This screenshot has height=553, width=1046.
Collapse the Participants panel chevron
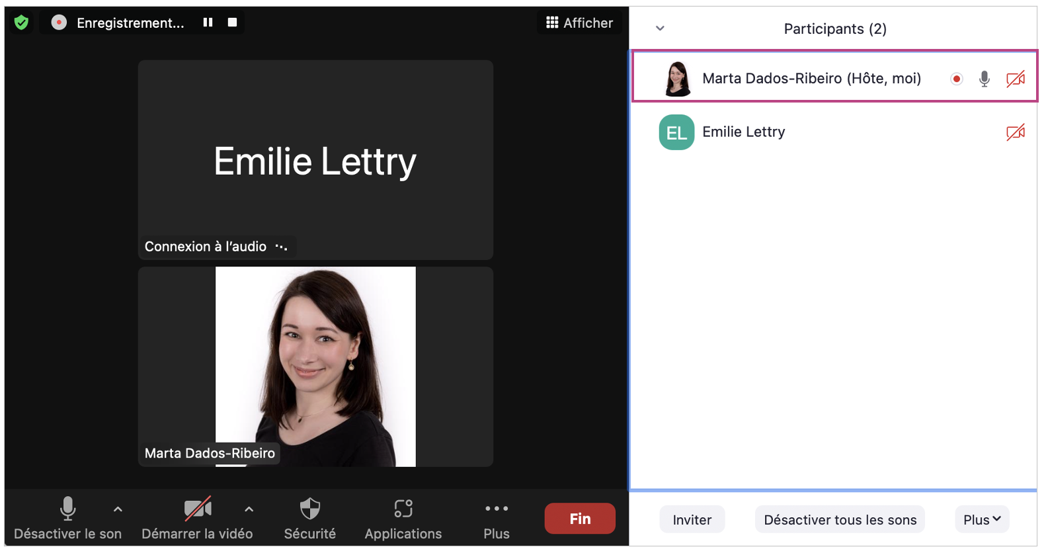click(660, 28)
